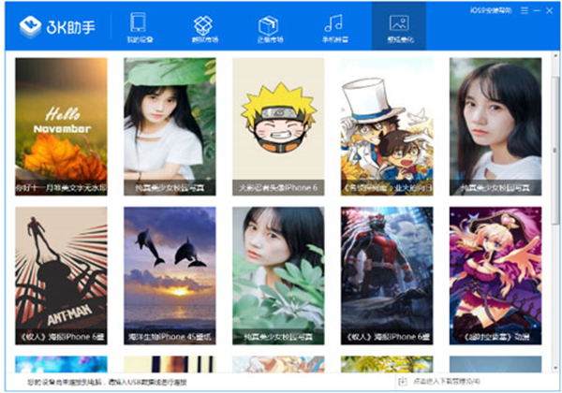Image resolution: width=562 pixels, height=393 pixels.
Task: Click the vertical scrollbar on the right
Action: (x=555, y=140)
